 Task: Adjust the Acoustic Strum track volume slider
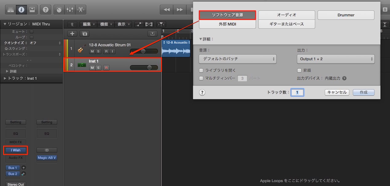[144, 51]
